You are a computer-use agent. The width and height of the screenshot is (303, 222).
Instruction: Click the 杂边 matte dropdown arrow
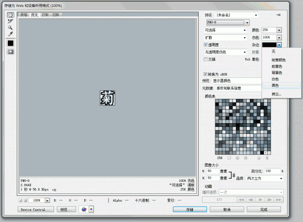click(x=279, y=45)
